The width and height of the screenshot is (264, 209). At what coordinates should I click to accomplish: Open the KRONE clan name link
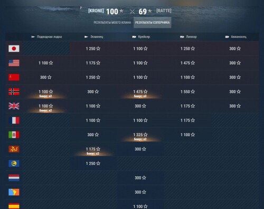click(96, 11)
